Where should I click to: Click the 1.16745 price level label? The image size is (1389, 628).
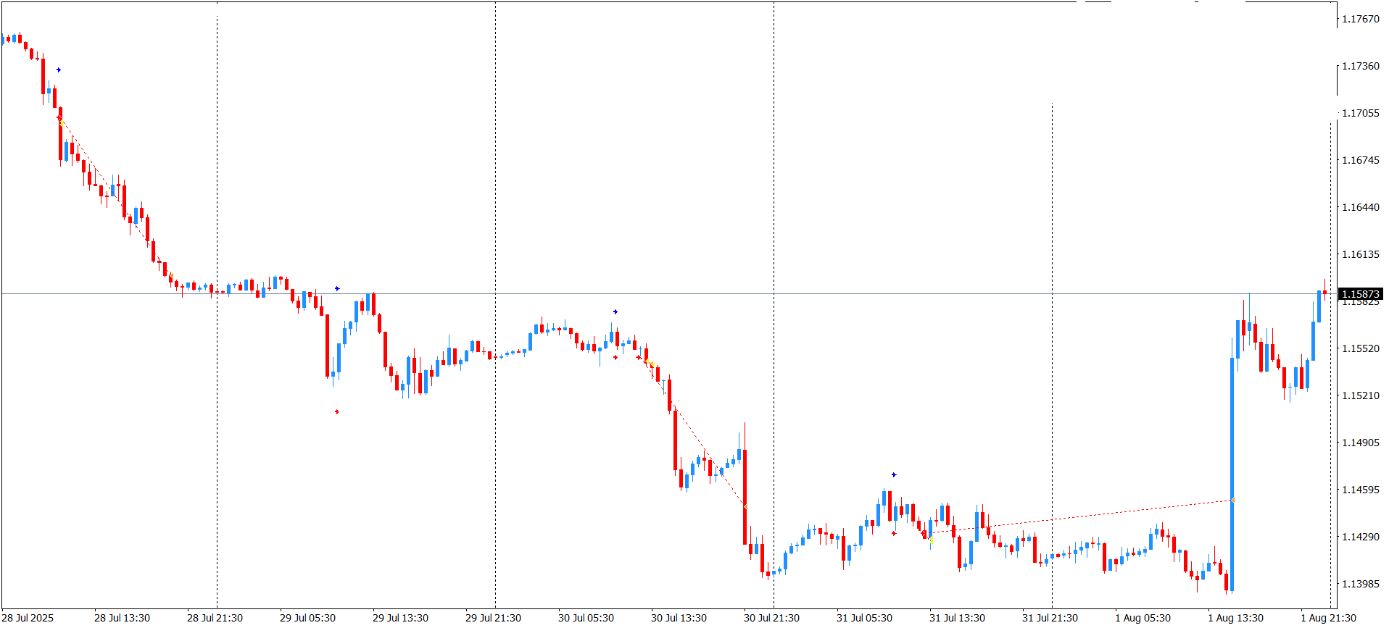pos(1361,160)
